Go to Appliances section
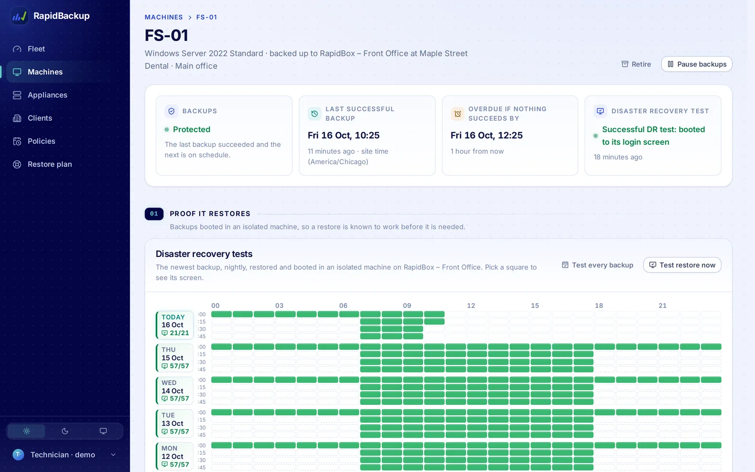 [65, 95]
